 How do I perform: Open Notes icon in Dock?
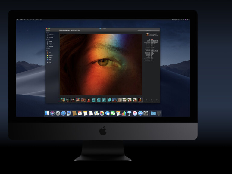pos(85,113)
